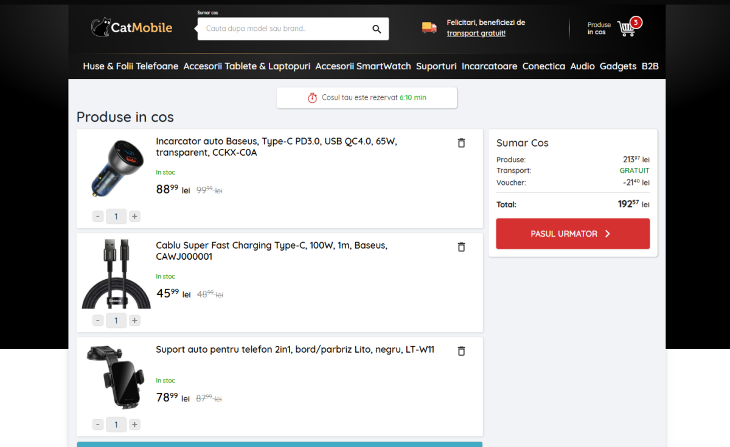Image resolution: width=730 pixels, height=447 pixels.
Task: Click the delivery truck icon
Action: tap(429, 27)
